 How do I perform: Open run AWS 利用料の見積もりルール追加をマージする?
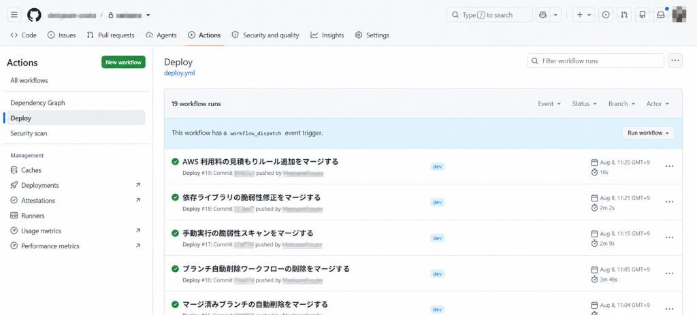(261, 162)
